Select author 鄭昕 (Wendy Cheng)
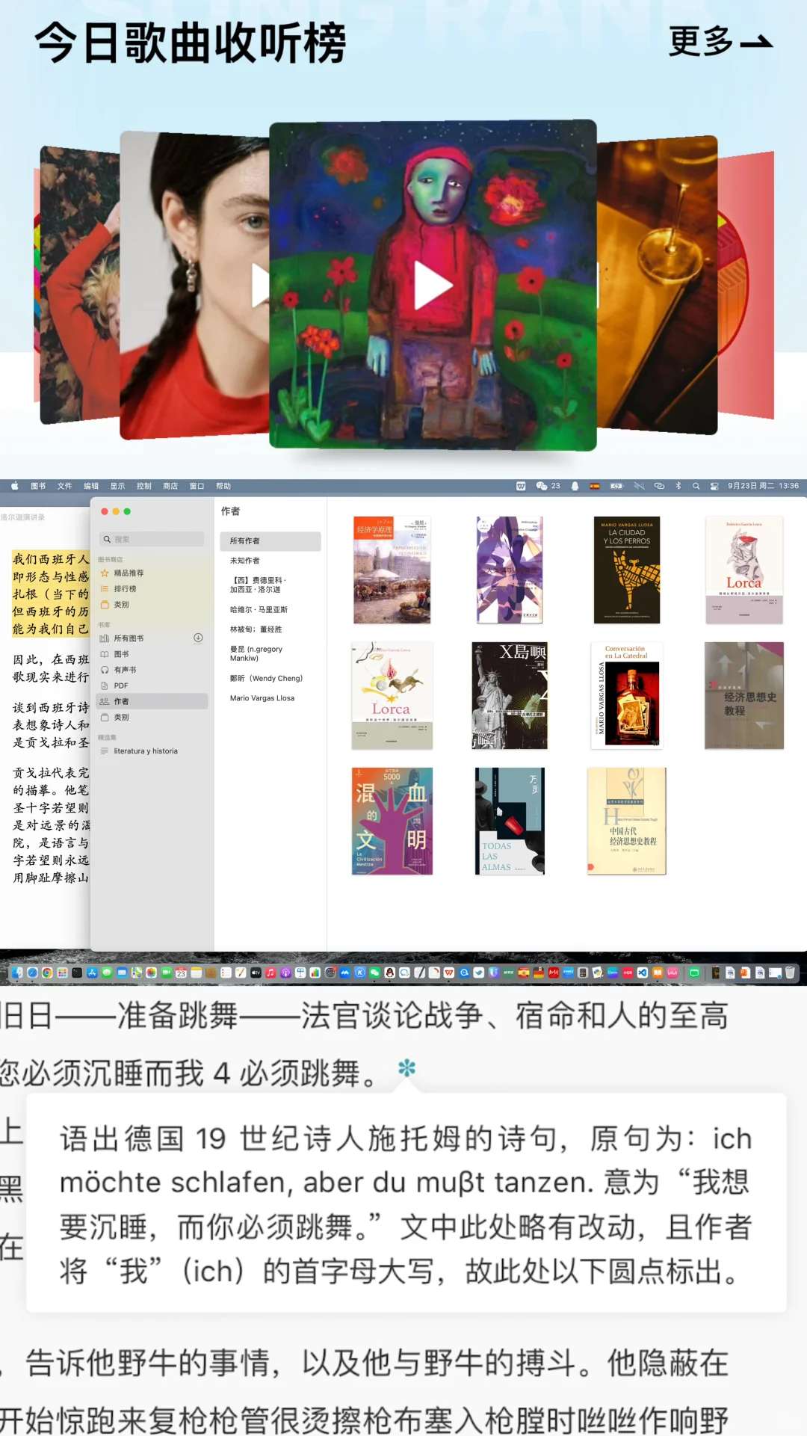This screenshot has width=807, height=1436. click(266, 679)
